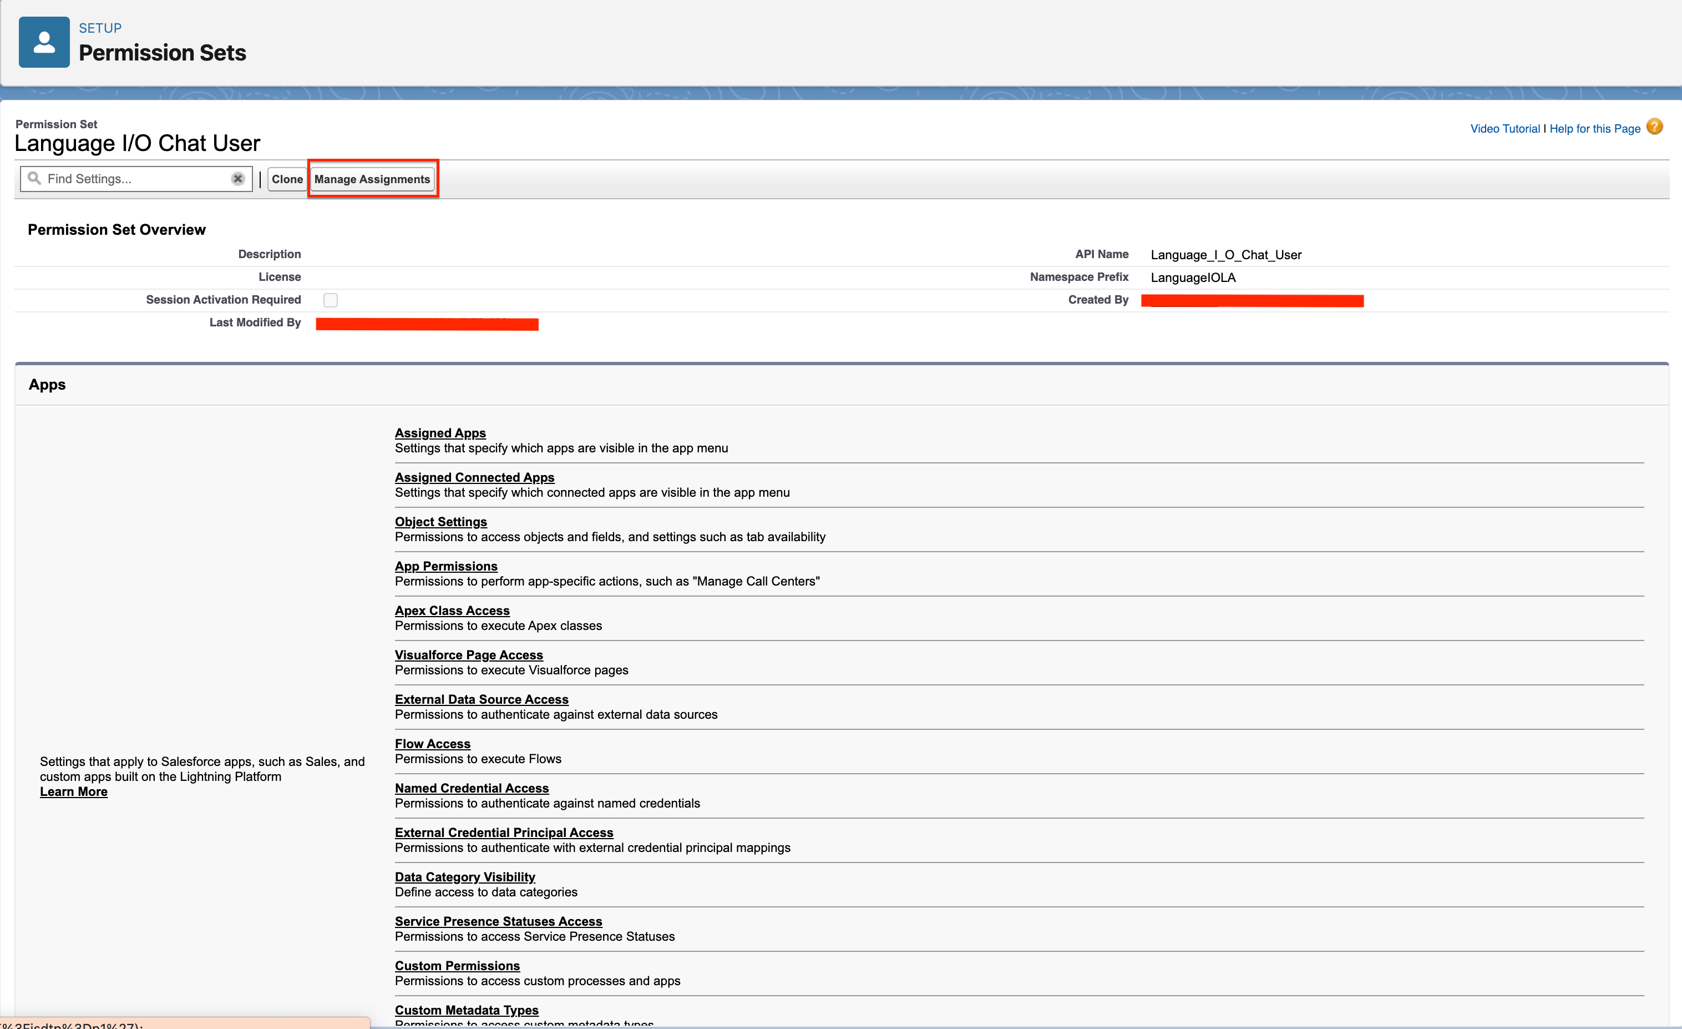Click the Permission Sets page header title
This screenshot has width=1682, height=1029.
point(163,53)
